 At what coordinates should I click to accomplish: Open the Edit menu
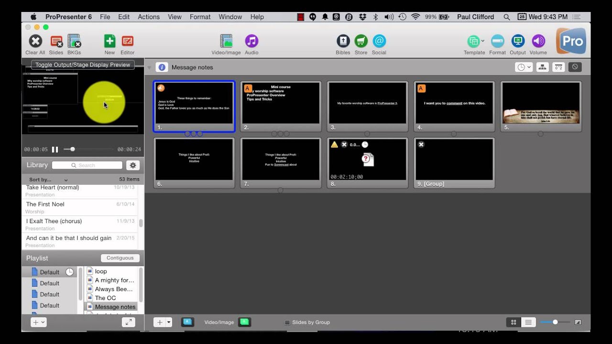124,17
